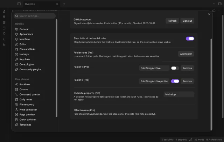Open graph view ribbon icon
This screenshot has height=142, width=224.
click(x=4, y=17)
